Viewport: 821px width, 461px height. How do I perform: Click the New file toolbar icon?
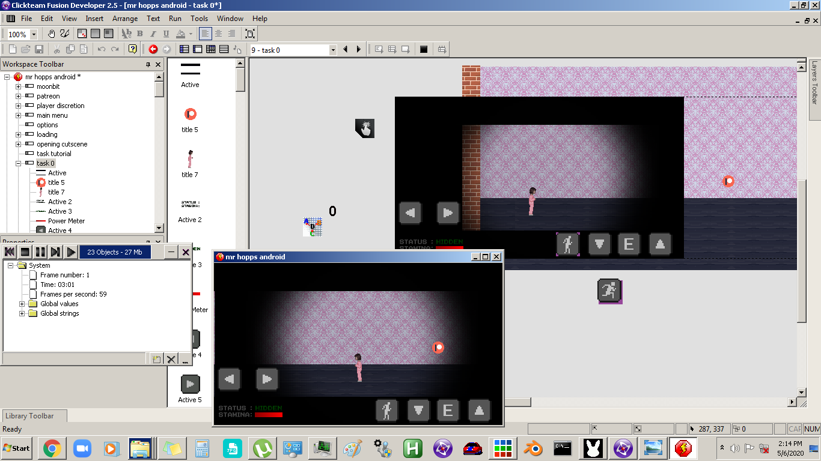pyautogui.click(x=13, y=49)
